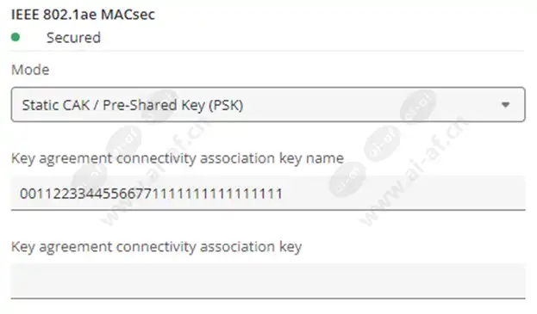Click the blank right side of the key name field
Image resolution: width=537 pixels, height=314 pixels.
pyautogui.click(x=404, y=193)
